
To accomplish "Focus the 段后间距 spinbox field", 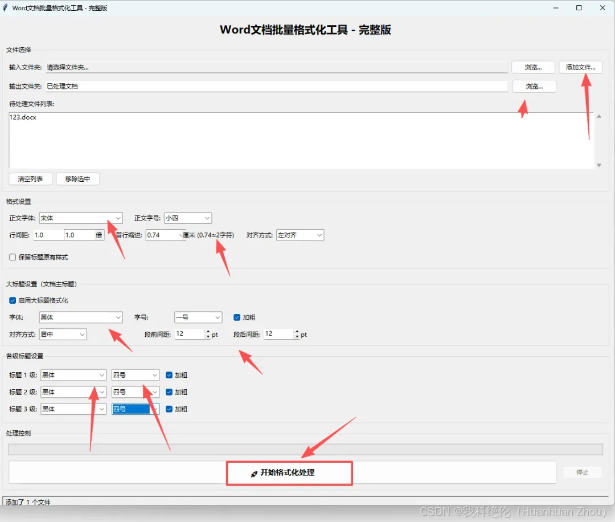I will pyautogui.click(x=279, y=333).
